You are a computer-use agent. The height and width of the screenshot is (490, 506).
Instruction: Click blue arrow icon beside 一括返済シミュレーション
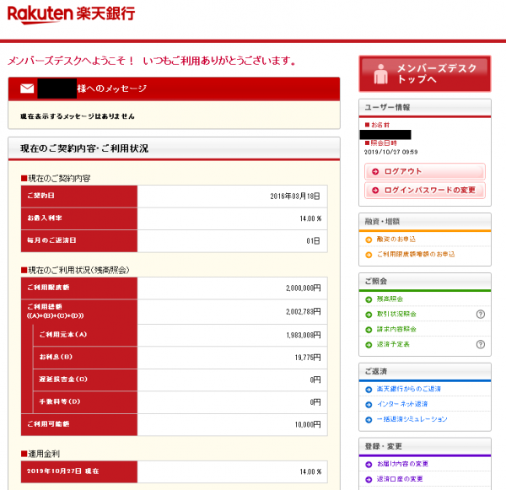[x=369, y=420]
